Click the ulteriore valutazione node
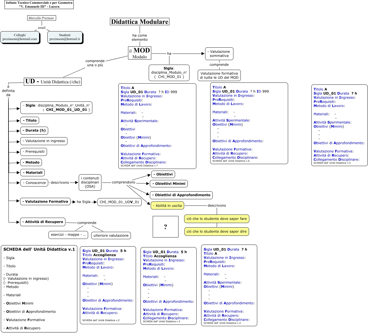 tap(111, 236)
